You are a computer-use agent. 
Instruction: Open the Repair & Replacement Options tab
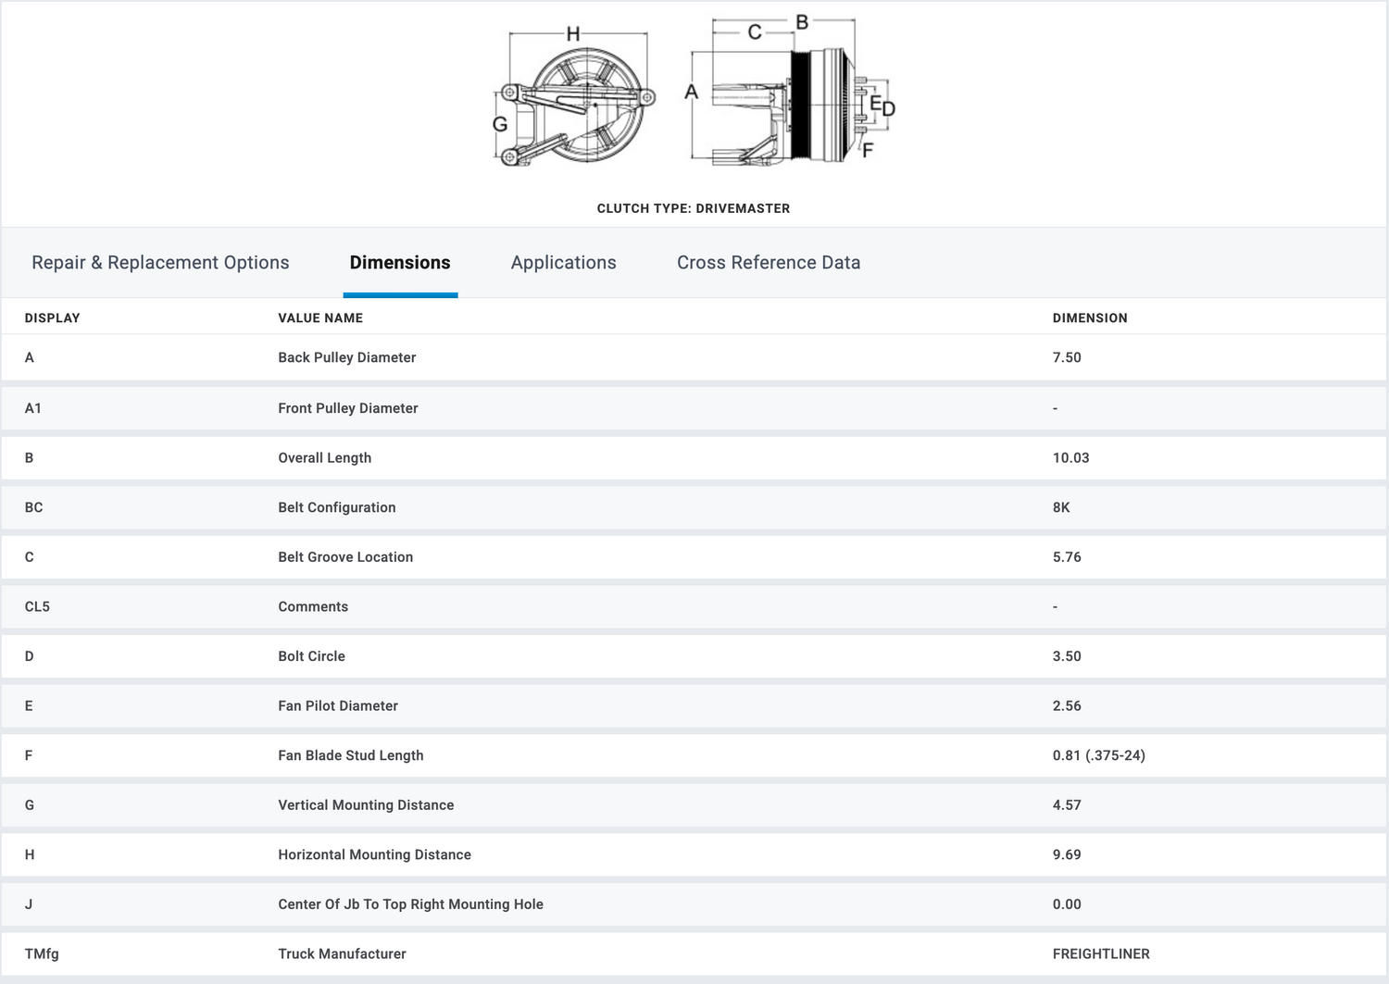160,263
